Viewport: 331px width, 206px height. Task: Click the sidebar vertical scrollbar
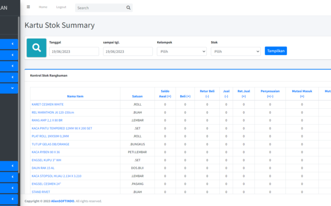point(19,95)
